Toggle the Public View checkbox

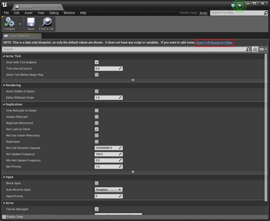point(4,217)
